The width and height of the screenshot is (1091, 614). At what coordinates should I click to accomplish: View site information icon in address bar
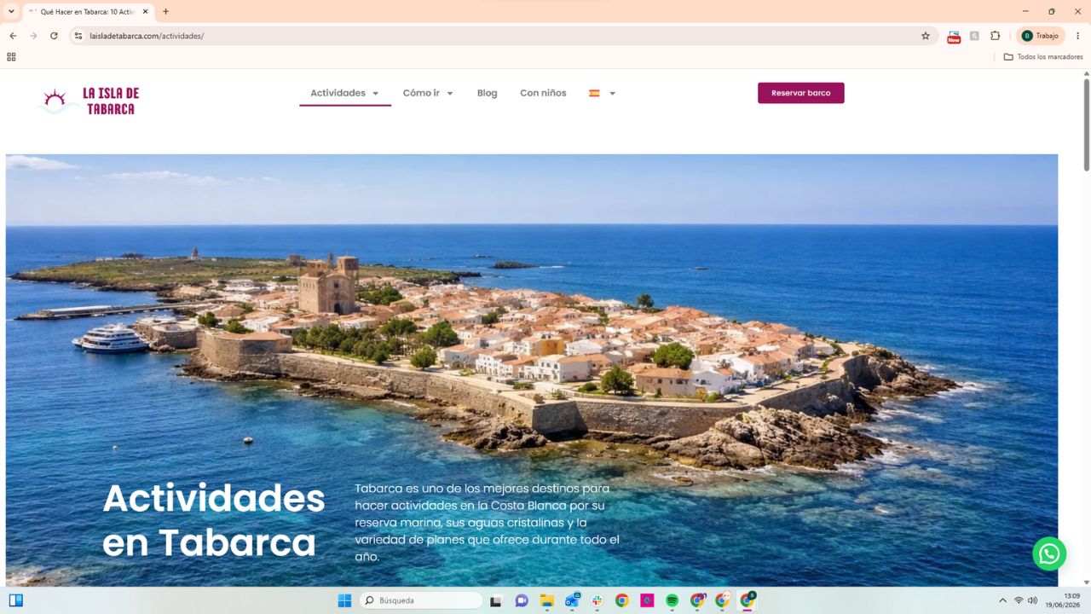point(78,36)
